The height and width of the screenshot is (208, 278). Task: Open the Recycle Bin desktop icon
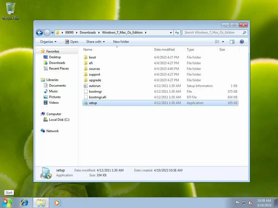point(11,11)
